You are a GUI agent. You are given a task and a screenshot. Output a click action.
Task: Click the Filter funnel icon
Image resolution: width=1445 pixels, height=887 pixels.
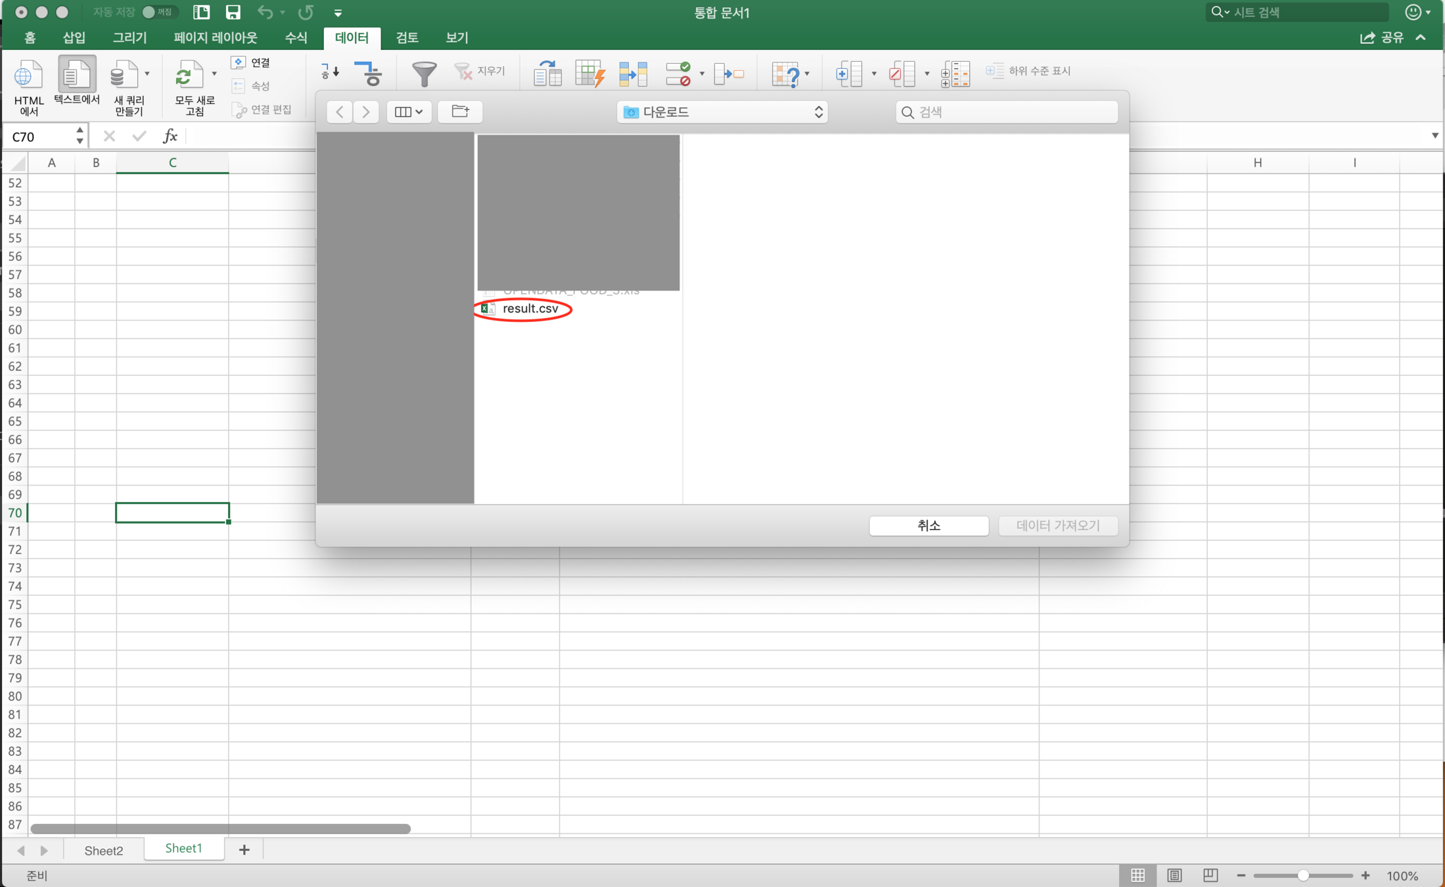pos(424,74)
